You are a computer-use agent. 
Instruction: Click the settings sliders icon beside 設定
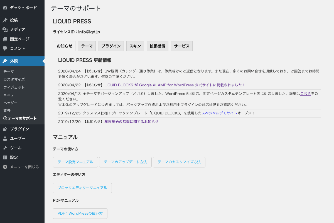point(5,157)
